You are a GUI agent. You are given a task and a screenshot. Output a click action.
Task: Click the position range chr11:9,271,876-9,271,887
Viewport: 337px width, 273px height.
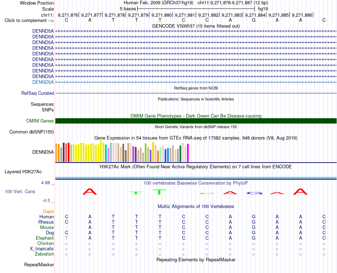pyautogui.click(x=225, y=3)
